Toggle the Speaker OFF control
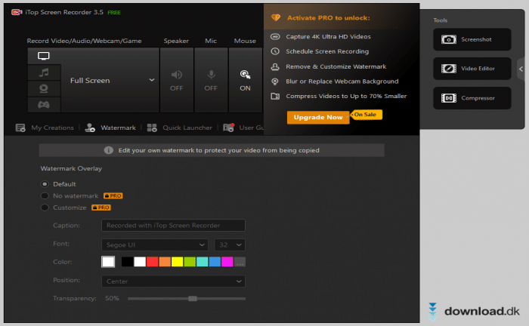The image size is (529, 326). (176, 80)
